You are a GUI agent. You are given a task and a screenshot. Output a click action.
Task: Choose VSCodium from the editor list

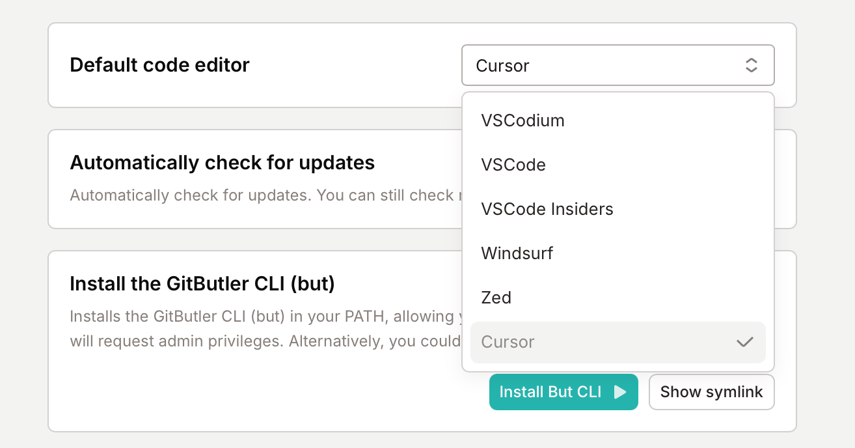click(618, 120)
